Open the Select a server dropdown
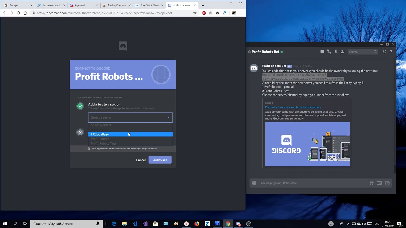Image resolution: width=406 pixels, height=228 pixels. point(130,117)
